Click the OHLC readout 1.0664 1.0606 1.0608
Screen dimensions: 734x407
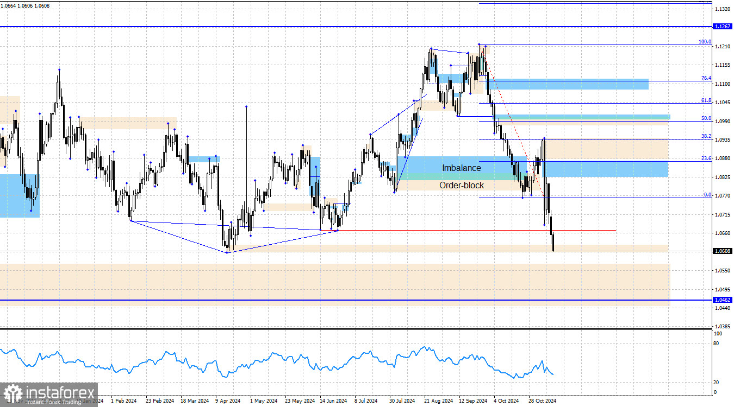25,5
